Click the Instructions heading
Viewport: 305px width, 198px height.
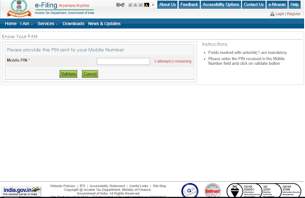(214, 44)
